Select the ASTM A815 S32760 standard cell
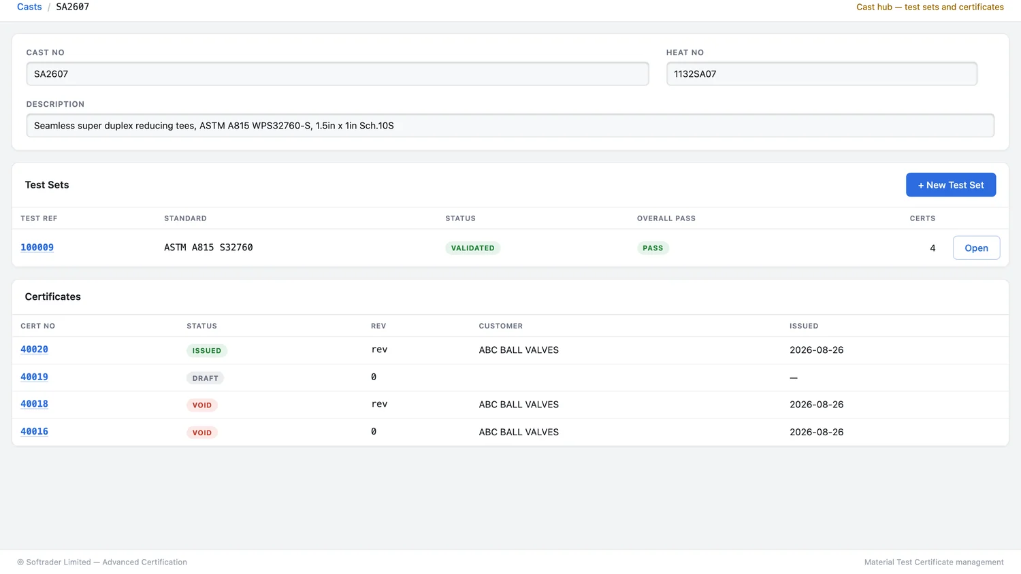 tap(208, 248)
